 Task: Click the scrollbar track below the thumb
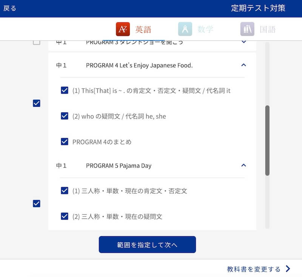(267, 202)
